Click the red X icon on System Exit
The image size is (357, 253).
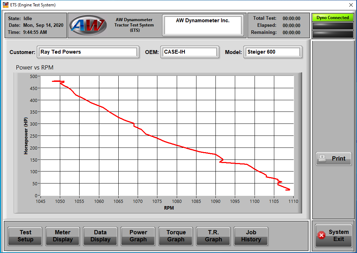321,235
